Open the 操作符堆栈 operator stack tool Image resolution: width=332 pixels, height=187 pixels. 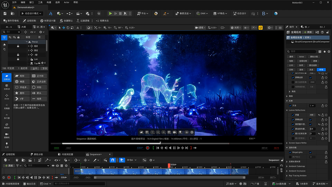tap(11, 21)
